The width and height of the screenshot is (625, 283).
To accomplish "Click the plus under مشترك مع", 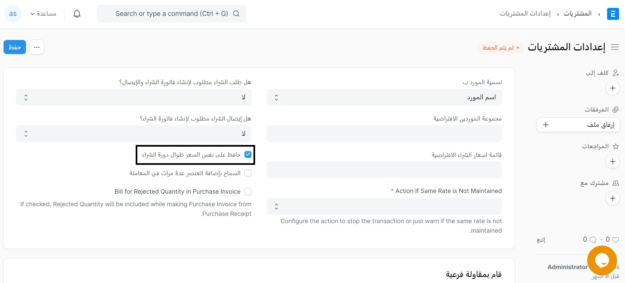I will [x=613, y=198].
